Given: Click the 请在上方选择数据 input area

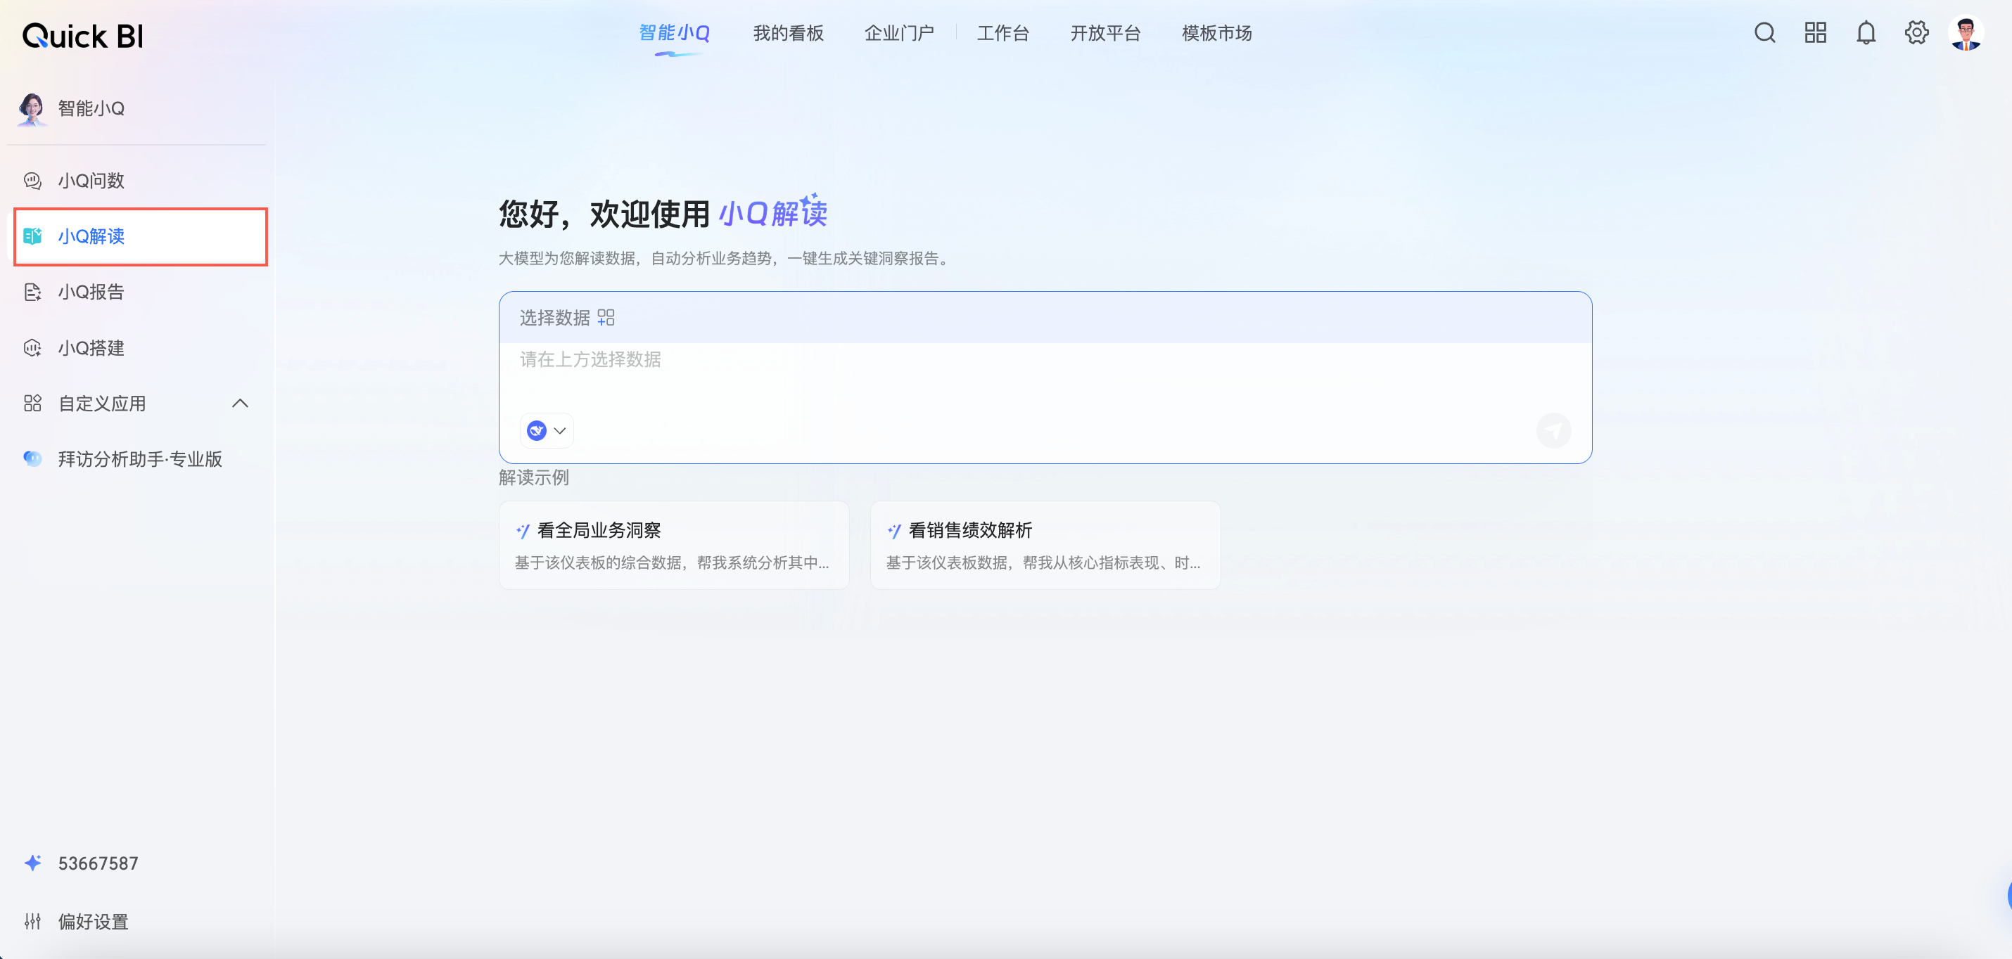Looking at the screenshot, I should [x=1045, y=375].
